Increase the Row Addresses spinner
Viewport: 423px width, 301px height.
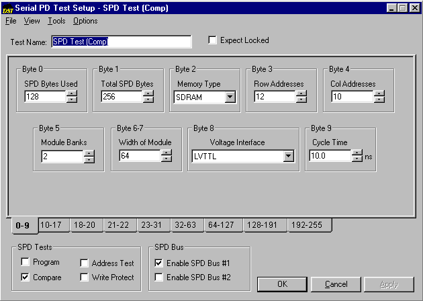tap(301, 93)
